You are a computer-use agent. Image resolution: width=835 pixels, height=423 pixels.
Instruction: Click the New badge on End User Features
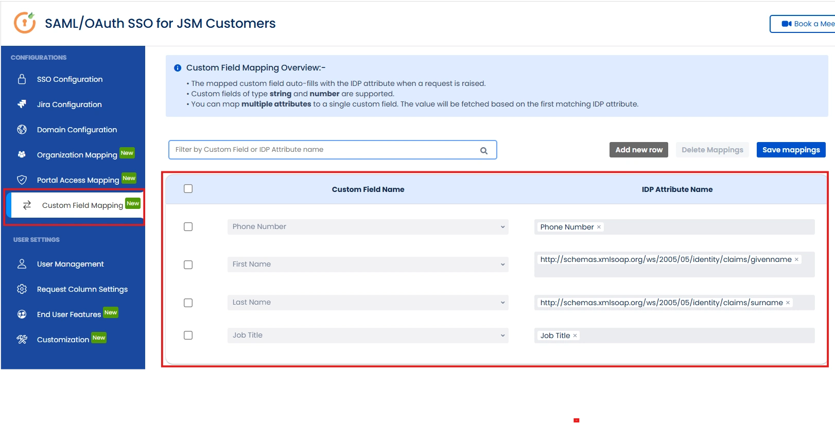pos(111,312)
